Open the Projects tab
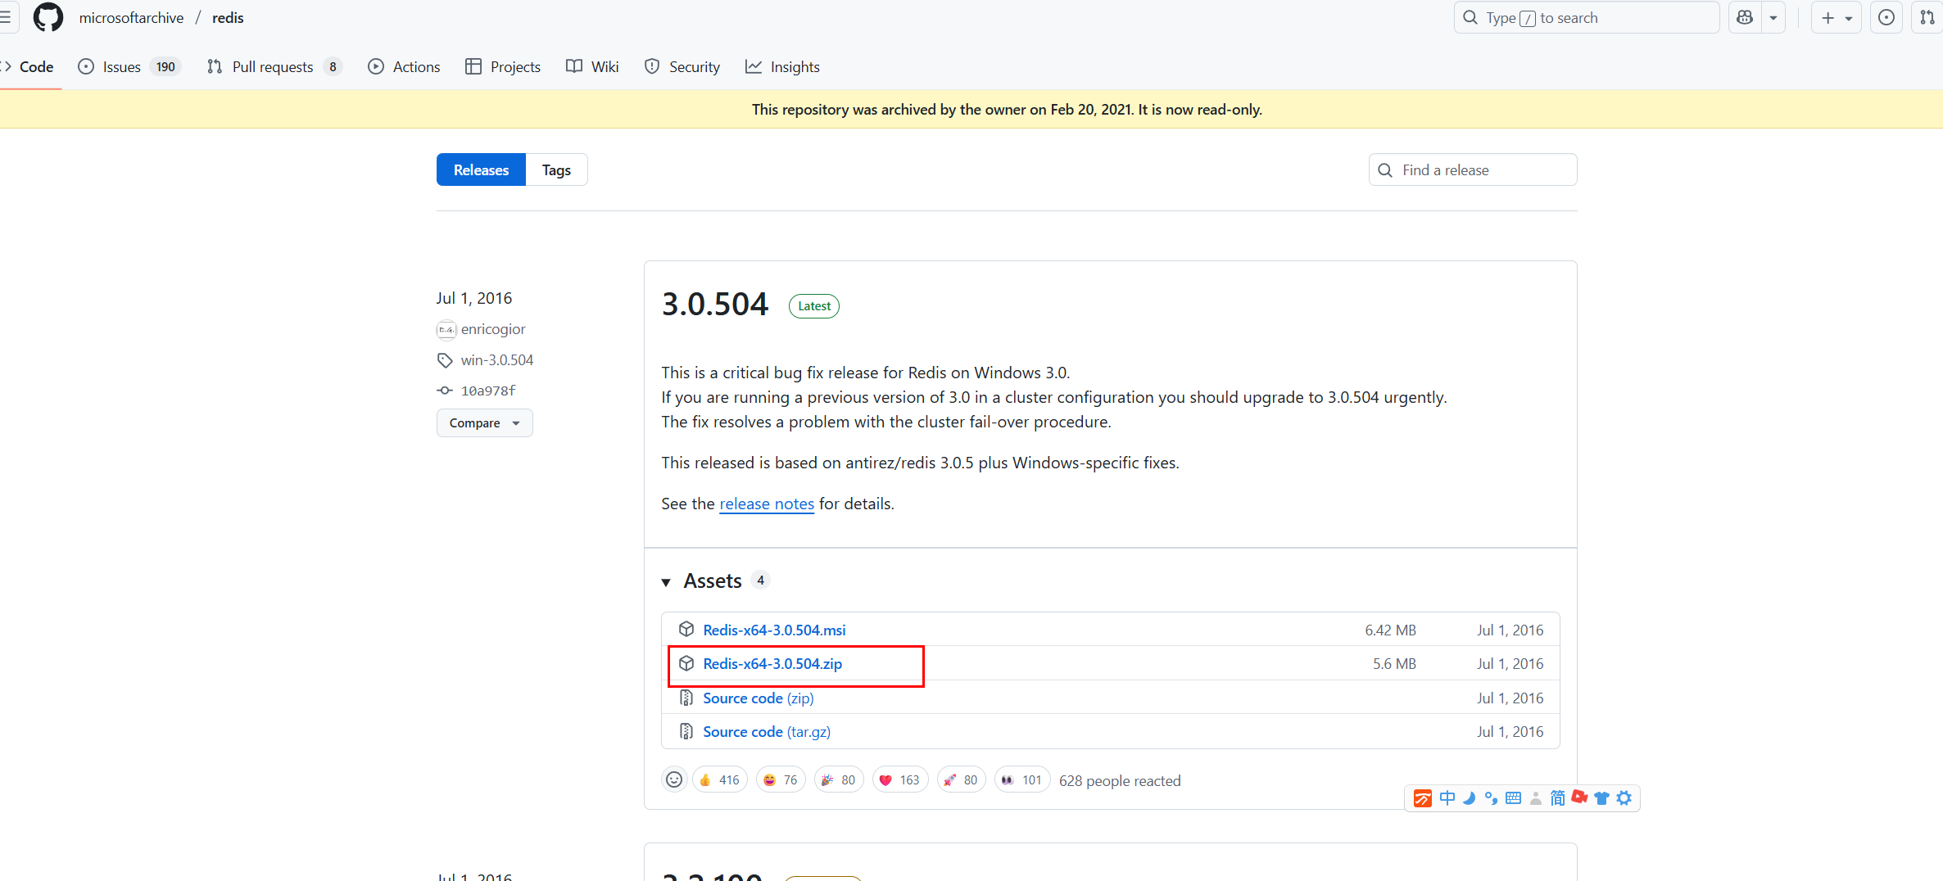 pyautogui.click(x=503, y=67)
